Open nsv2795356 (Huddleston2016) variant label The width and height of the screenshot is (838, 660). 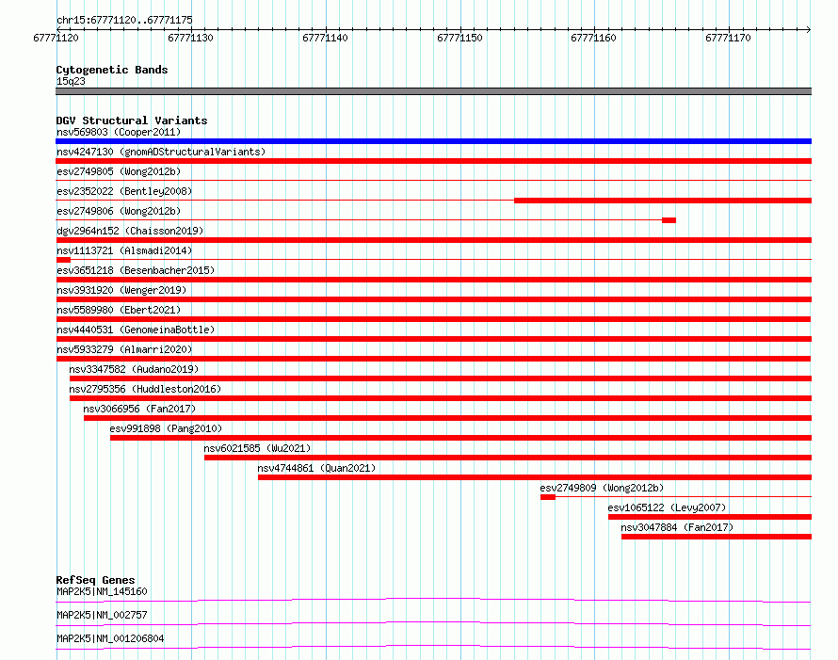point(145,389)
